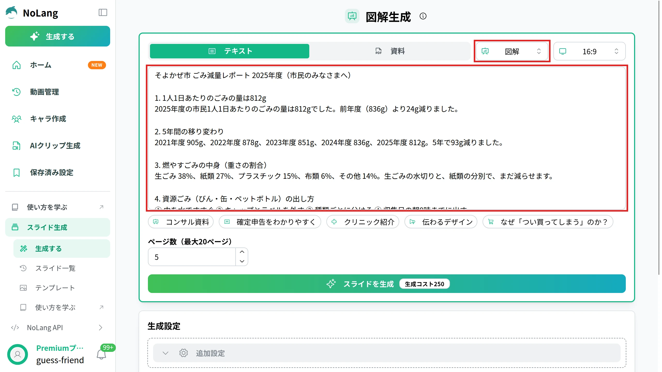Choose なぜ「つい買ってしまう」のか？ chip

[548, 222]
